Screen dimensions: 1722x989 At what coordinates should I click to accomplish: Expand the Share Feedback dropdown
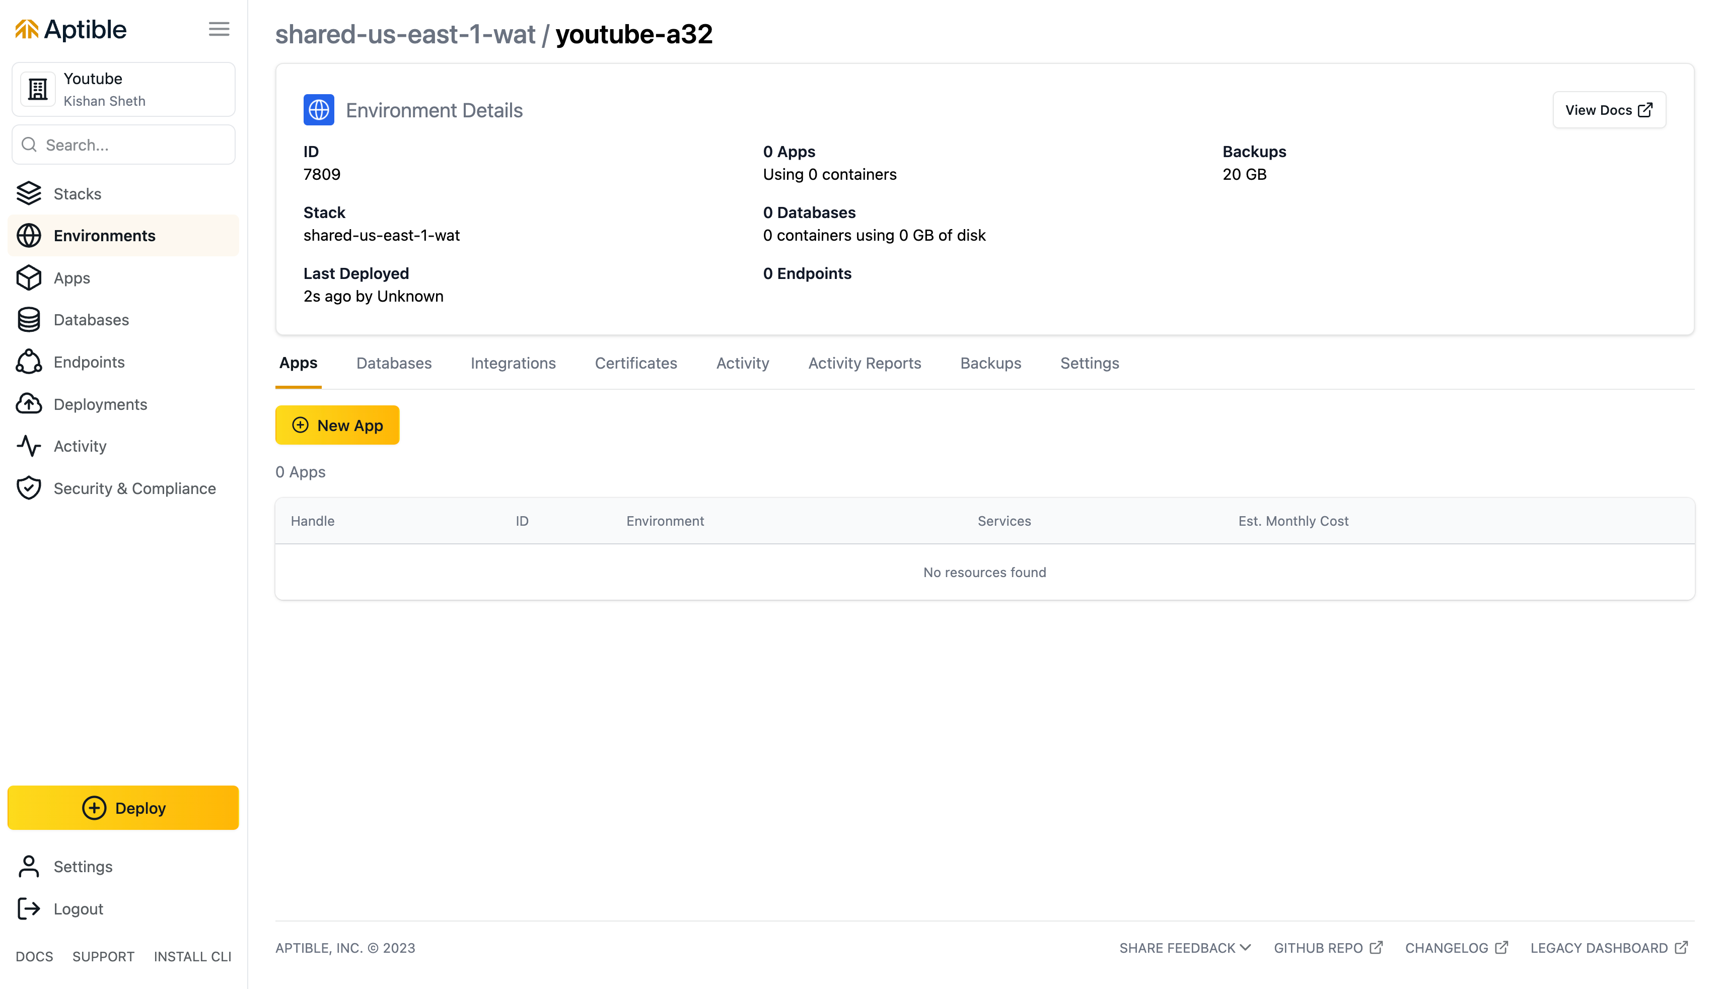[1184, 948]
